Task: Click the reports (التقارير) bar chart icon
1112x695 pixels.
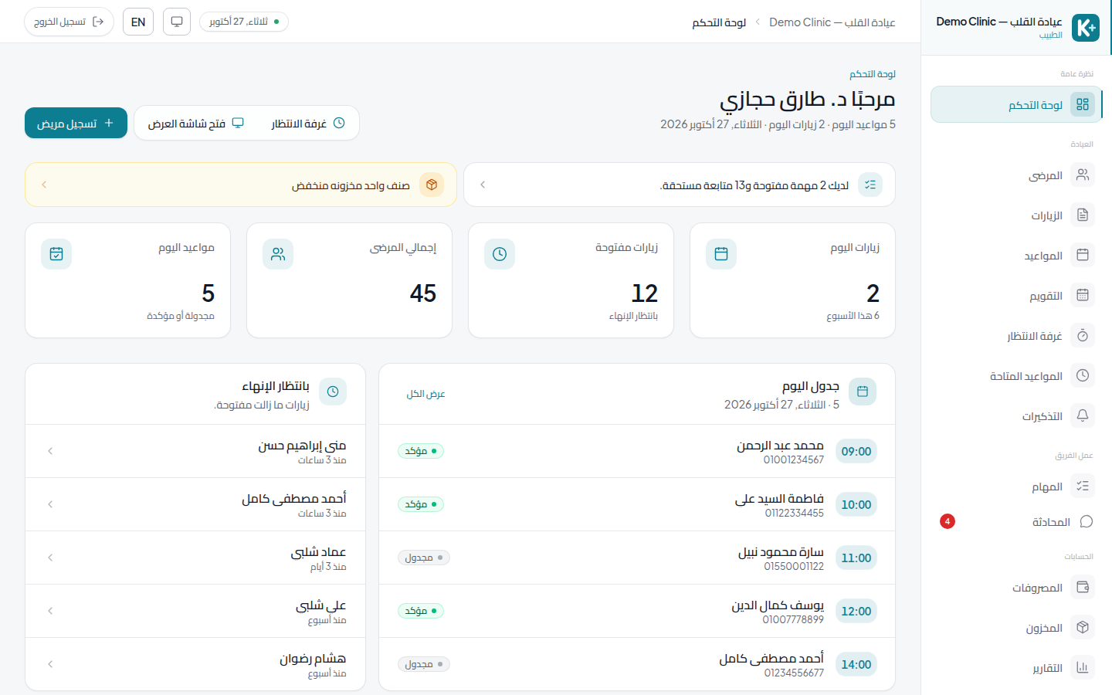Action: [1083, 667]
